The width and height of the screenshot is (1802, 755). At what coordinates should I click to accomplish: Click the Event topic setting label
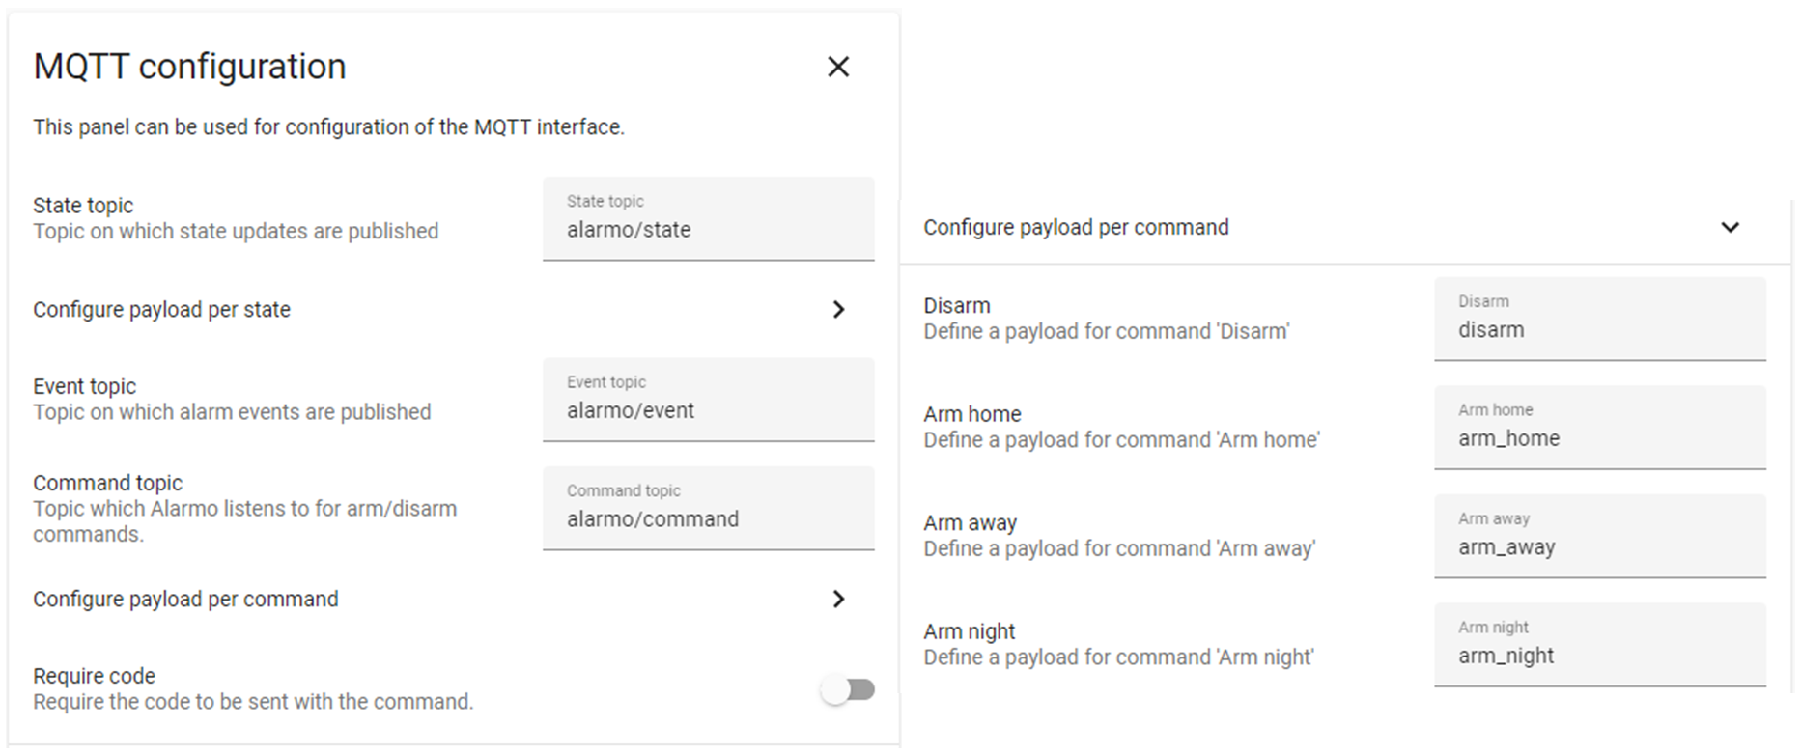(x=84, y=386)
